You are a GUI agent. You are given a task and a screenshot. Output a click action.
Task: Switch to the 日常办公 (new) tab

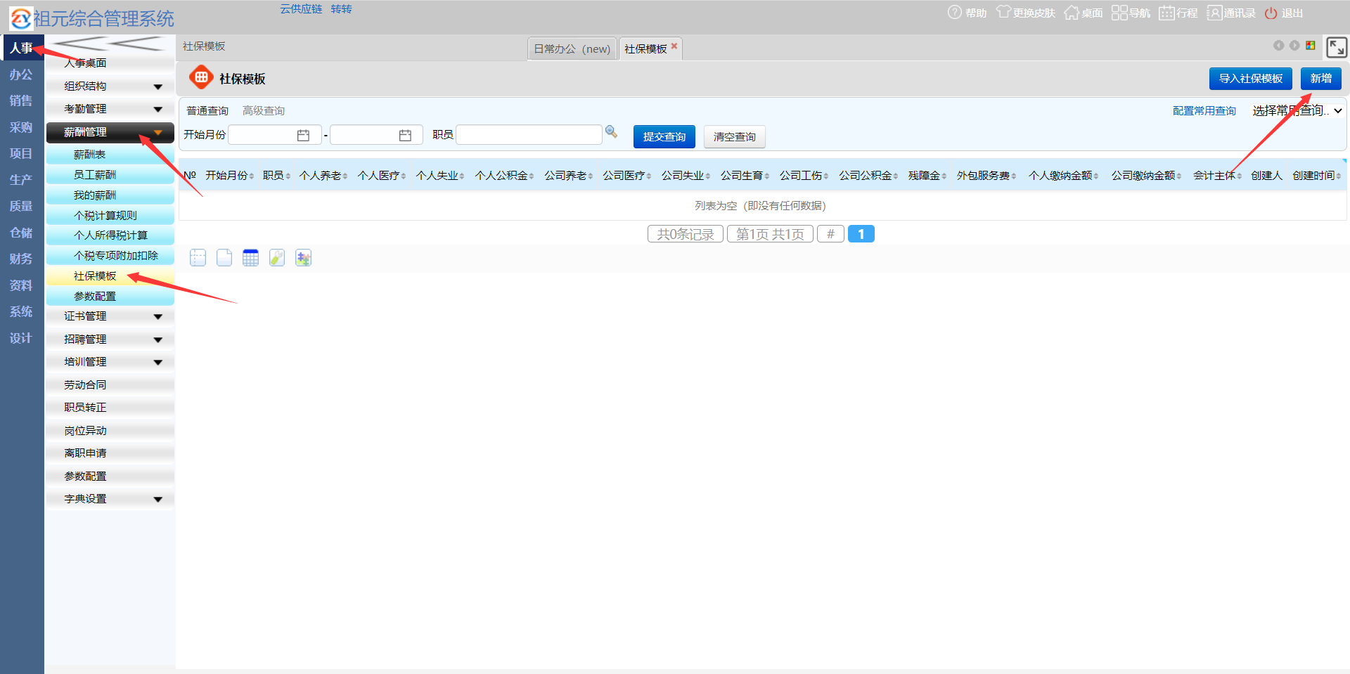[x=572, y=48]
